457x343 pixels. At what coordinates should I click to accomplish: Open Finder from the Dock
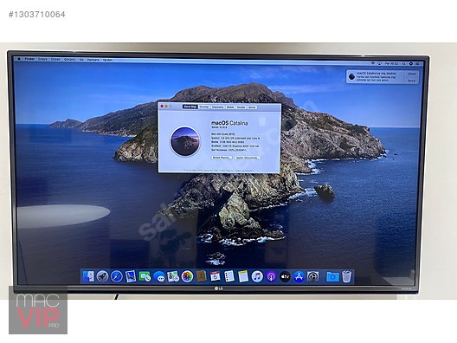pos(88,276)
